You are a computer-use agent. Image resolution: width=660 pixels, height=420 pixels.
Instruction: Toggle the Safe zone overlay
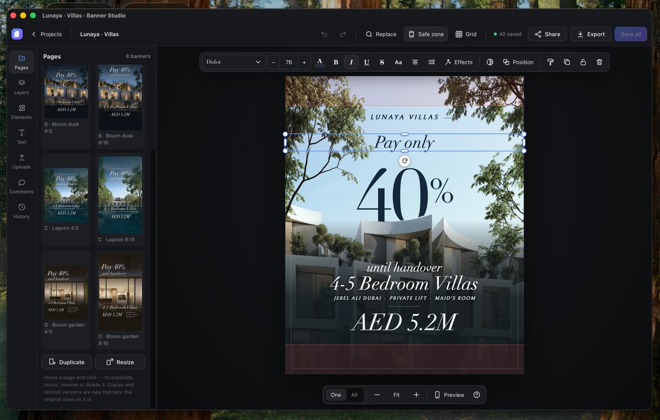pos(426,34)
